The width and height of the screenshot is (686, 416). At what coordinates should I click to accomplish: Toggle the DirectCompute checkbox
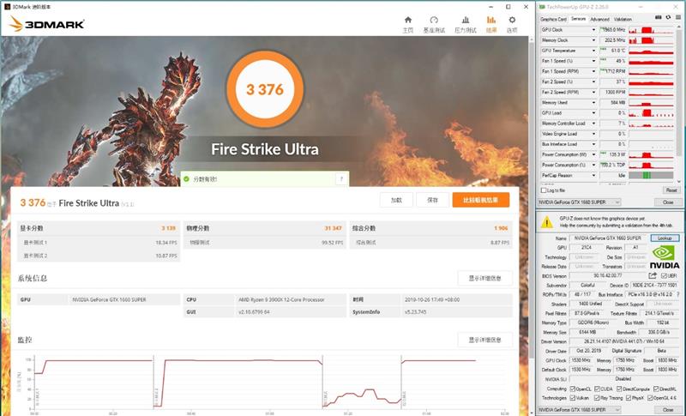click(619, 389)
